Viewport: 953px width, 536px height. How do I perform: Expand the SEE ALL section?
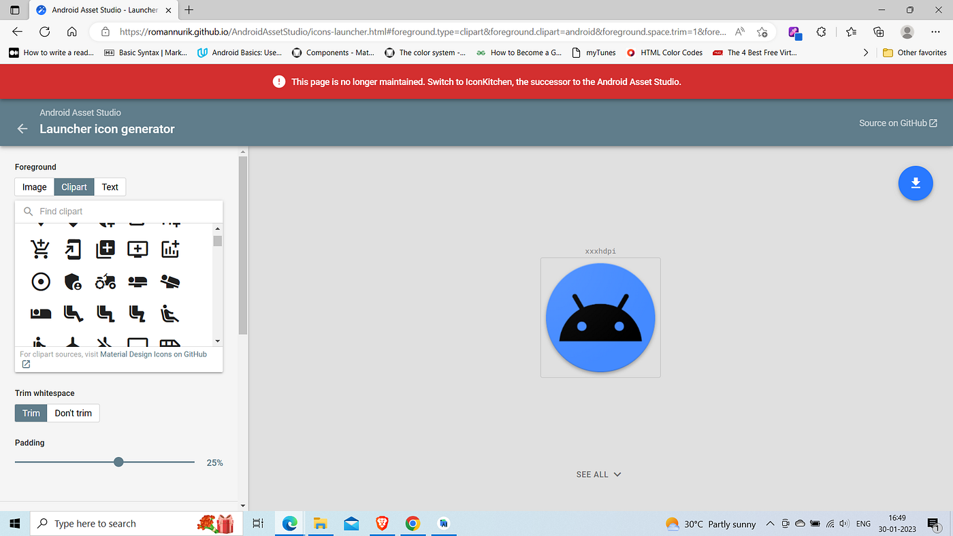pyautogui.click(x=599, y=474)
